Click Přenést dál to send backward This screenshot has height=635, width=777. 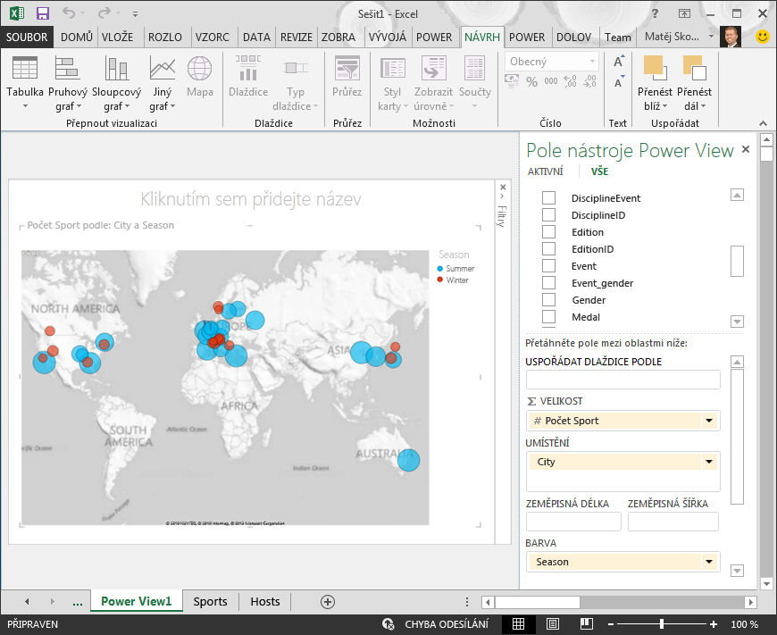tap(694, 83)
